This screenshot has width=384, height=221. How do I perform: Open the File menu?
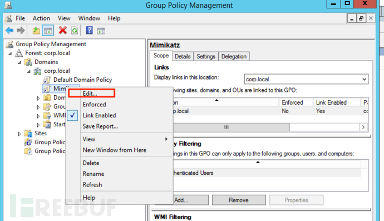coord(21,18)
